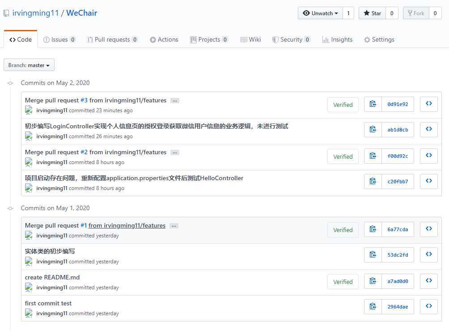Image resolution: width=449 pixels, height=334 pixels.
Task: Open WeChair repository name link
Action: (x=81, y=13)
